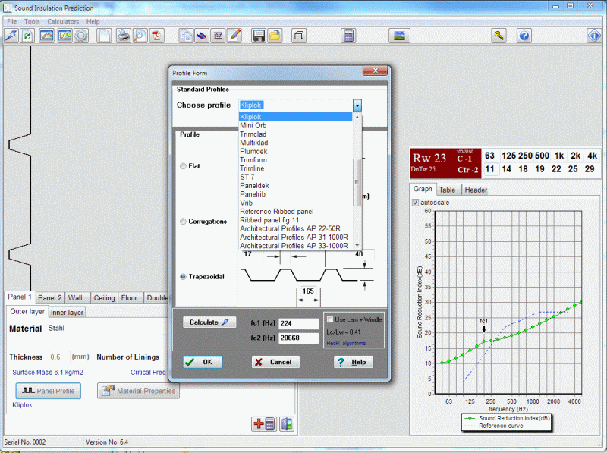Open the calculator toolbar icon
This screenshot has height=453, width=607.
[x=348, y=36]
